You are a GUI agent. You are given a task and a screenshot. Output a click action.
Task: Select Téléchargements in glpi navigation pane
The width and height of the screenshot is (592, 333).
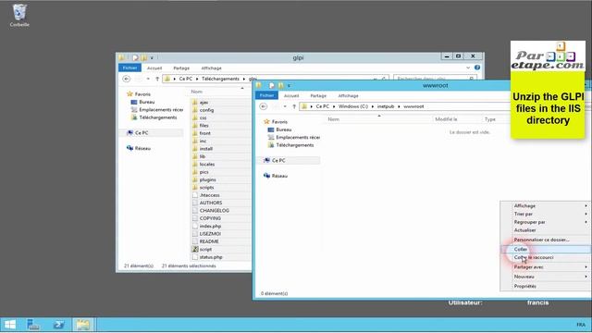(158, 117)
